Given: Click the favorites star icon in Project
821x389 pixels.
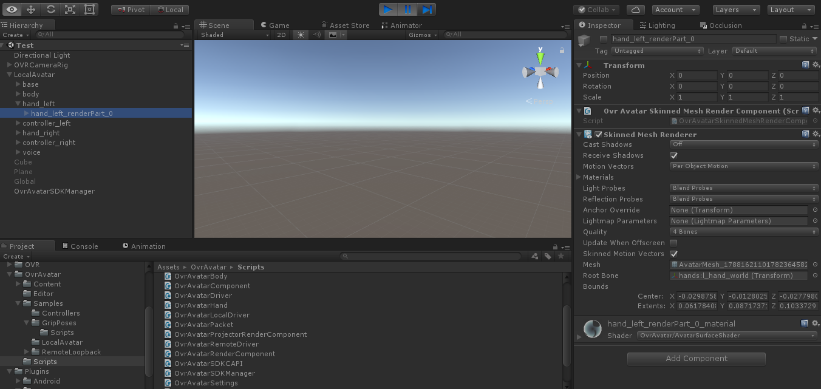Looking at the screenshot, I should coord(560,256).
